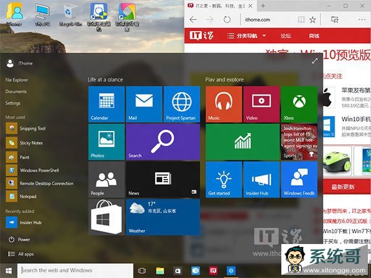This screenshot has height=278, width=371.
Task: Show All apps list
Action: click(x=21, y=254)
